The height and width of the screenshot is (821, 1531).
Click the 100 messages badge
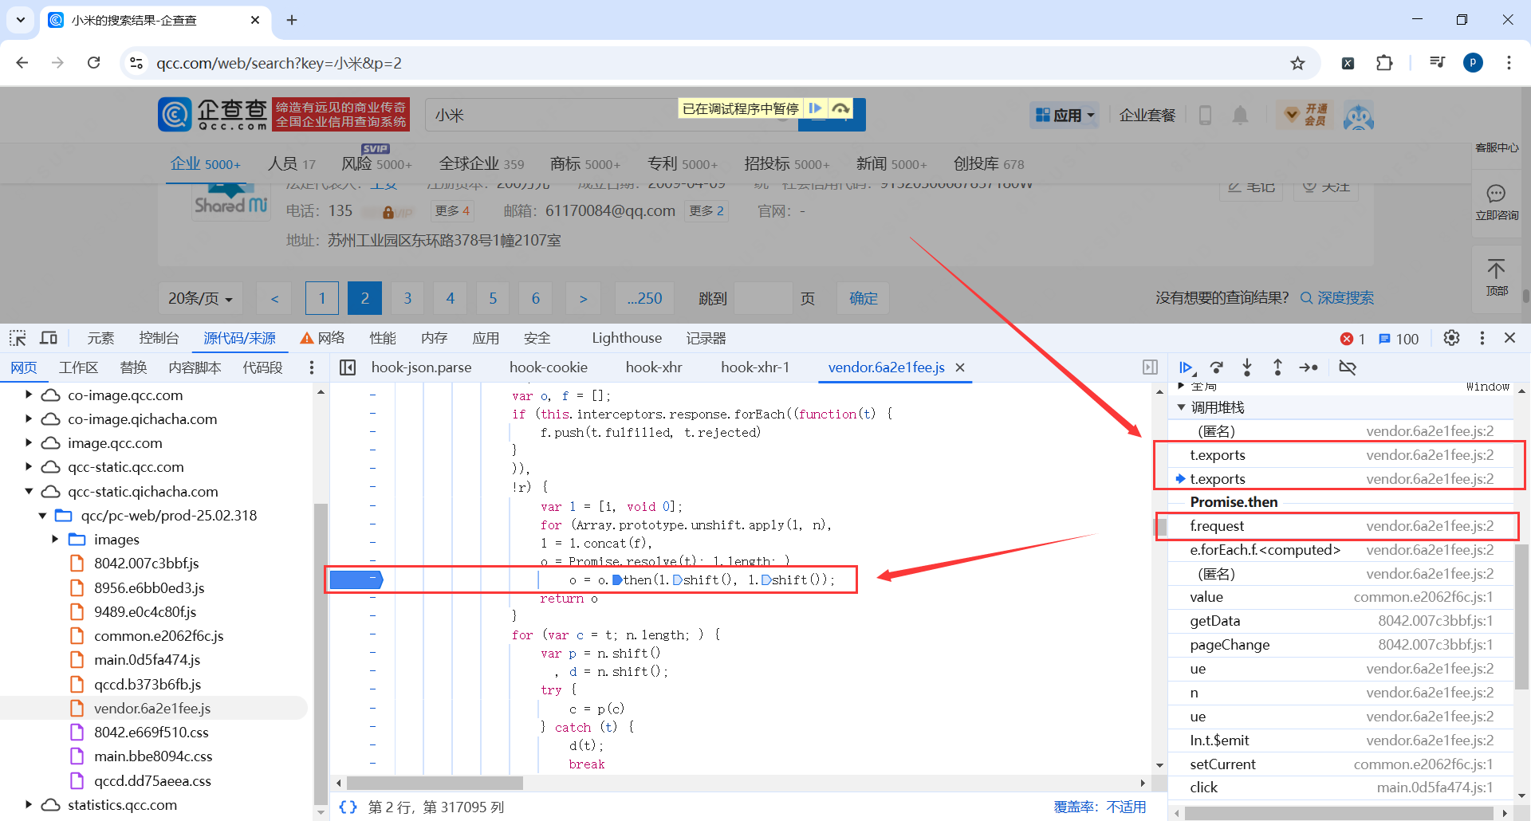point(1399,339)
